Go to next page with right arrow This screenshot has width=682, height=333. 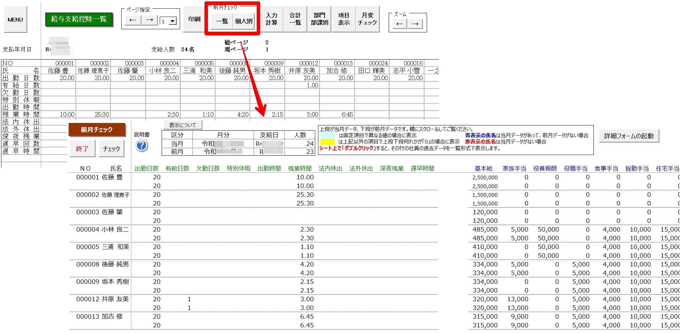pyautogui.click(x=149, y=20)
